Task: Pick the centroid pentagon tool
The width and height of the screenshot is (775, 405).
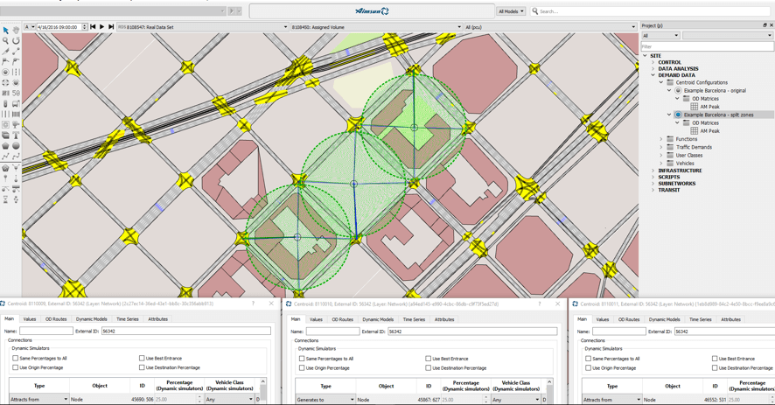Action: pos(5,168)
